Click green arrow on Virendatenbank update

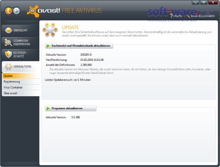click(x=48, y=46)
